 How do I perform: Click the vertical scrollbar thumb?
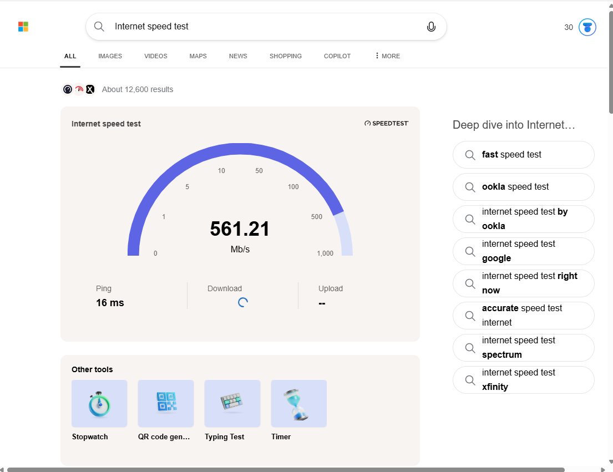point(611,63)
